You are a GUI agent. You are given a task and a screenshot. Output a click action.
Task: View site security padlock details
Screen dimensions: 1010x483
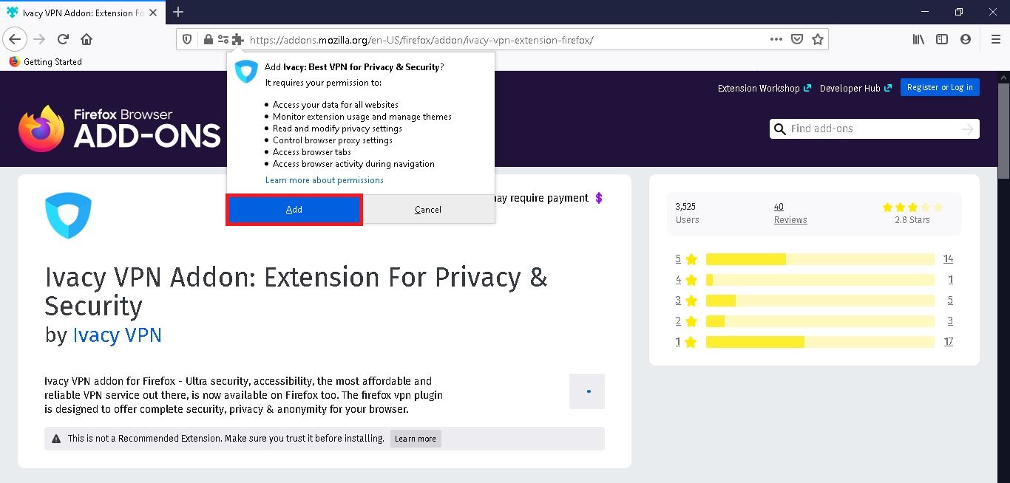pyautogui.click(x=208, y=39)
